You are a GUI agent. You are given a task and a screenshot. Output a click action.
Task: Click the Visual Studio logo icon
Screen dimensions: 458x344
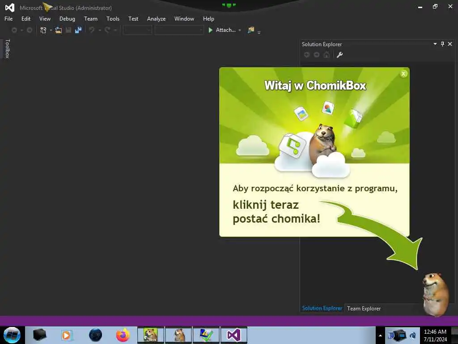tap(10, 8)
